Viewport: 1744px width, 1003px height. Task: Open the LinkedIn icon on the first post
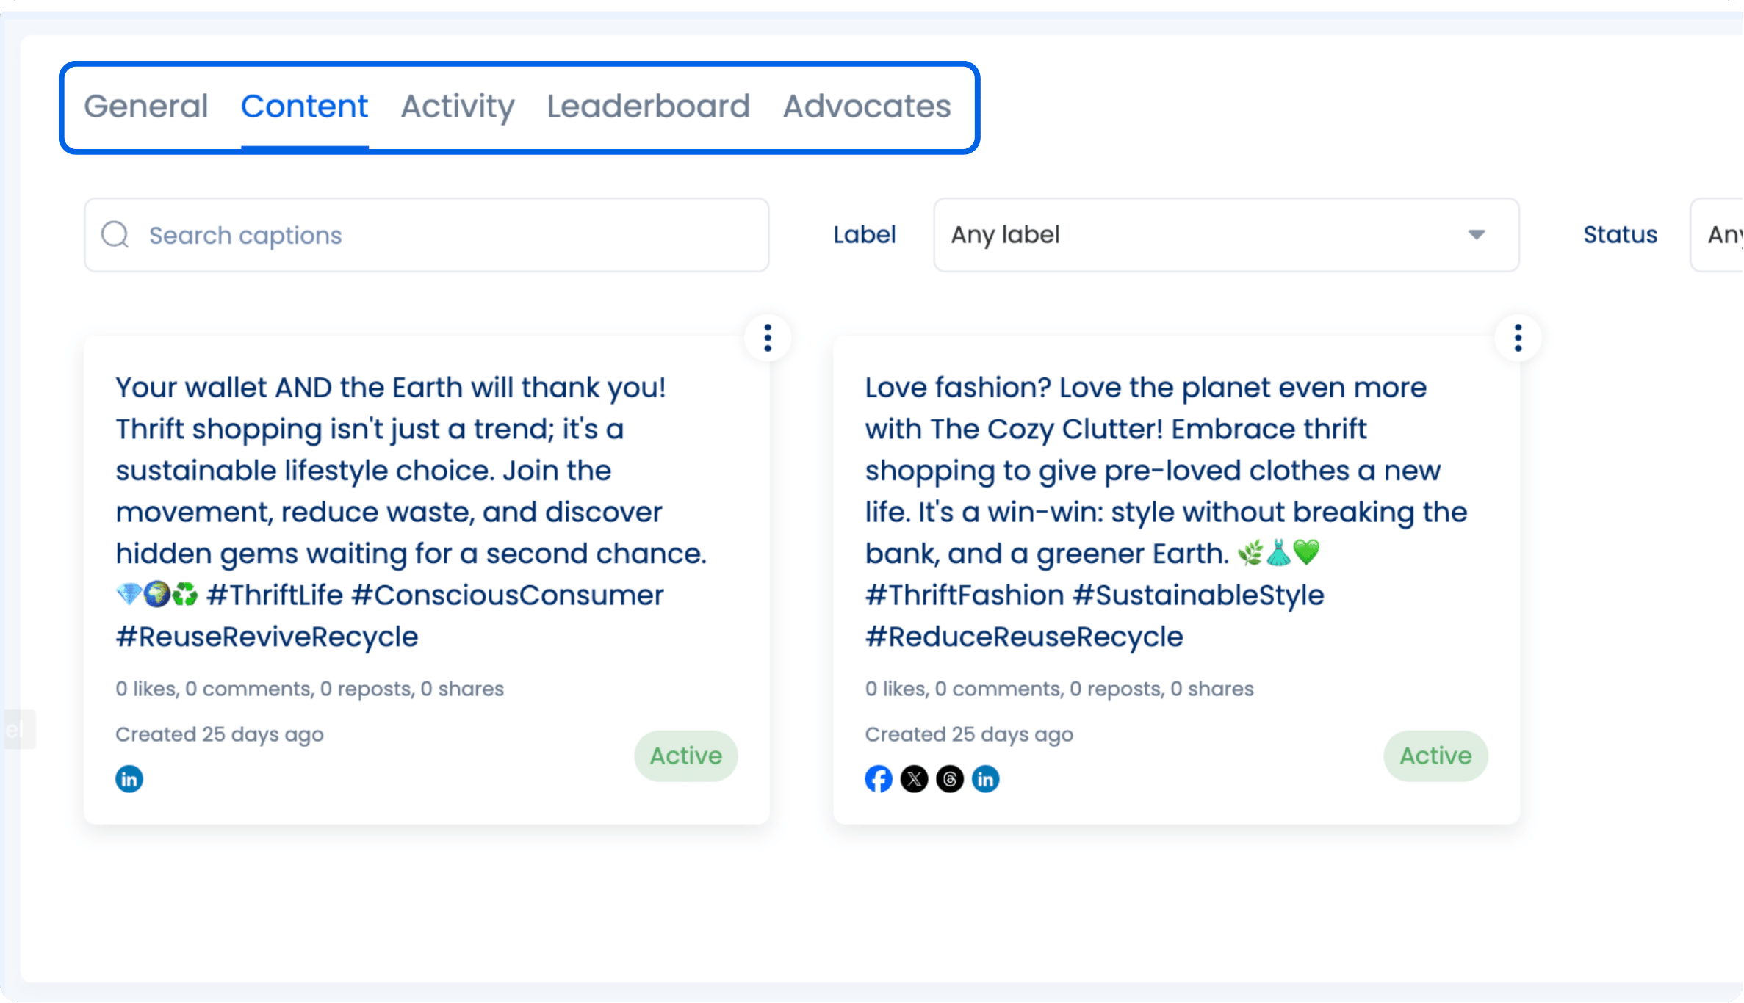point(129,778)
